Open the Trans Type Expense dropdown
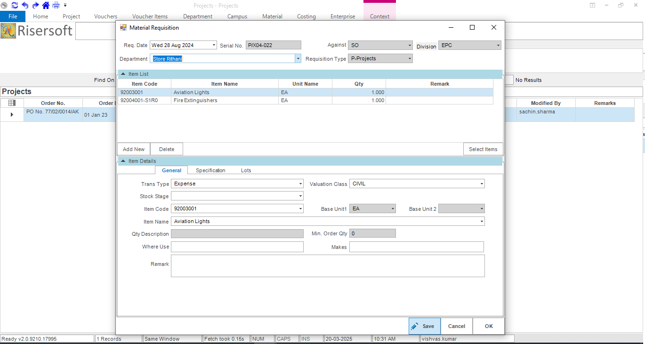Viewport: 645px width, 344px height. click(x=300, y=184)
